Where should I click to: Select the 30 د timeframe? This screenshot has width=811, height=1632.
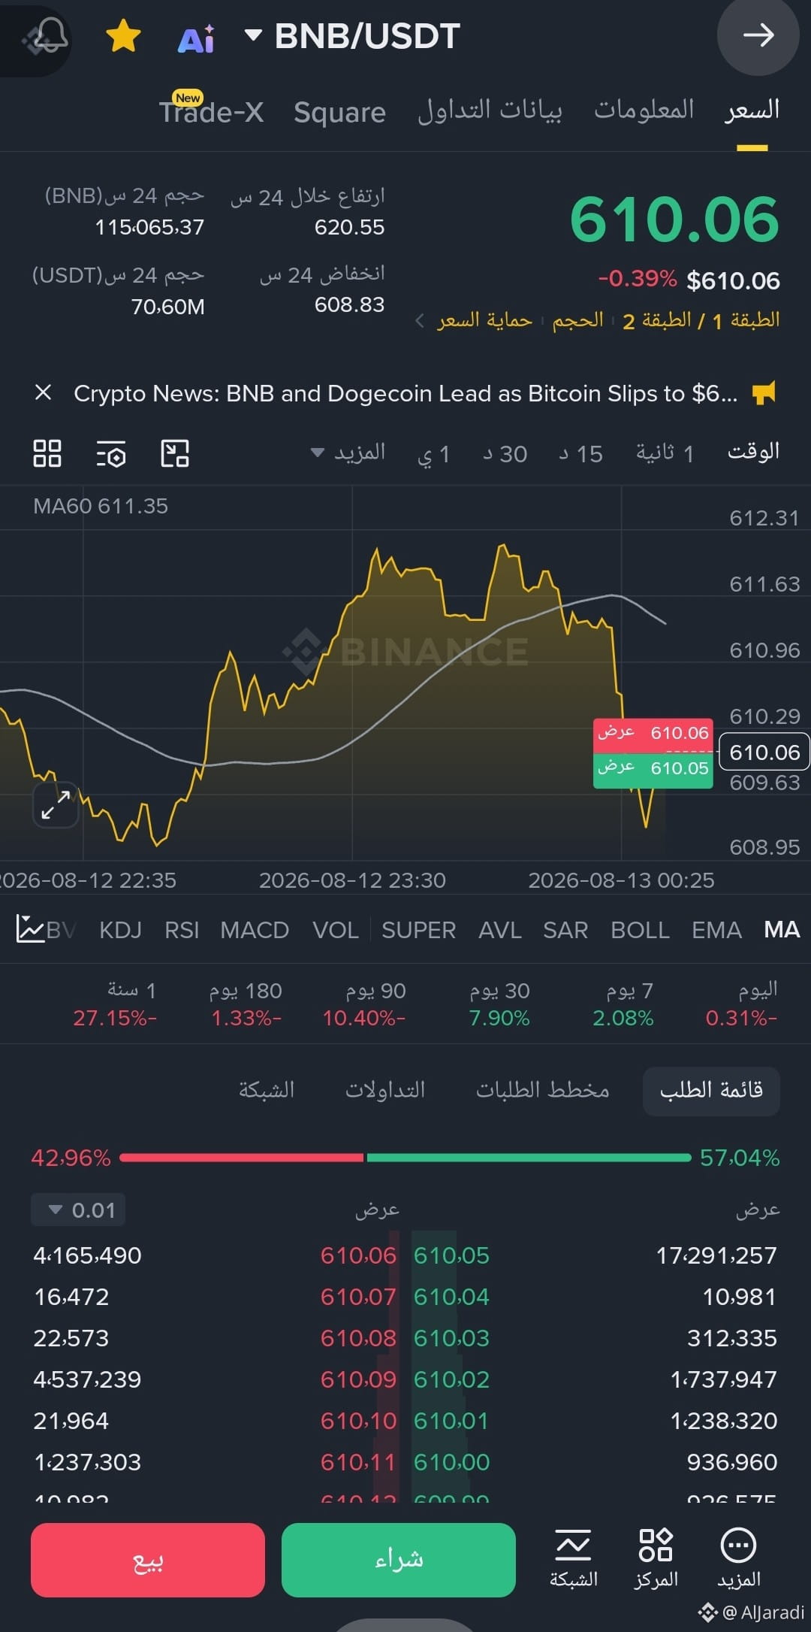tap(505, 454)
